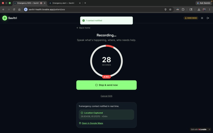This screenshot has width=213, height=133.
Task: Click '1 emergency contact notified in real time' text
Action: pos(99,106)
